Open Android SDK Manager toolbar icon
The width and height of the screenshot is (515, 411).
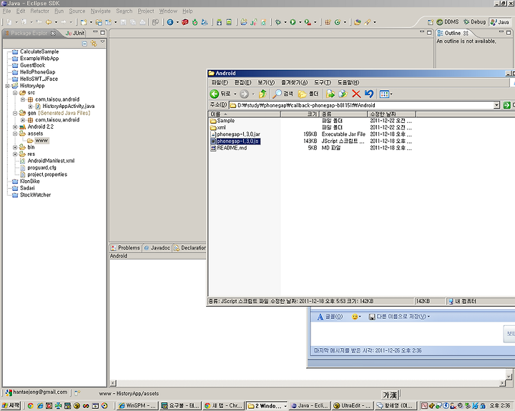[220, 22]
